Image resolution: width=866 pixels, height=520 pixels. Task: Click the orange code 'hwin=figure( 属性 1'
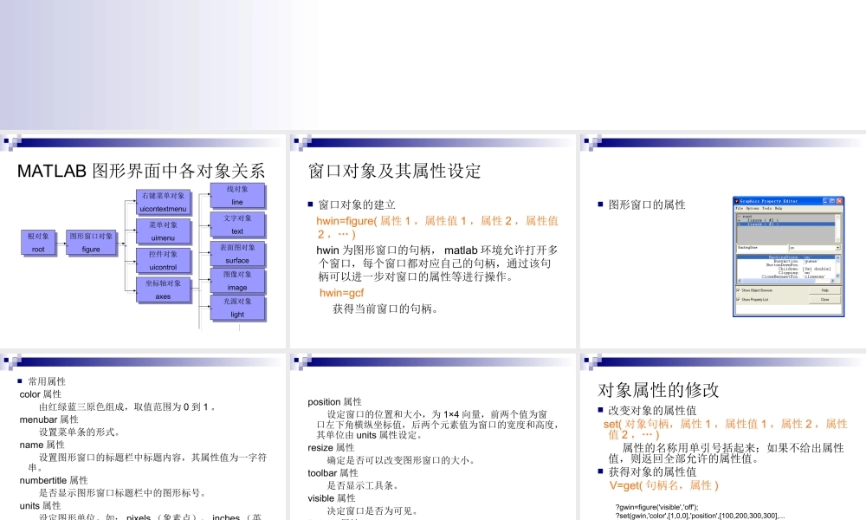point(364,220)
